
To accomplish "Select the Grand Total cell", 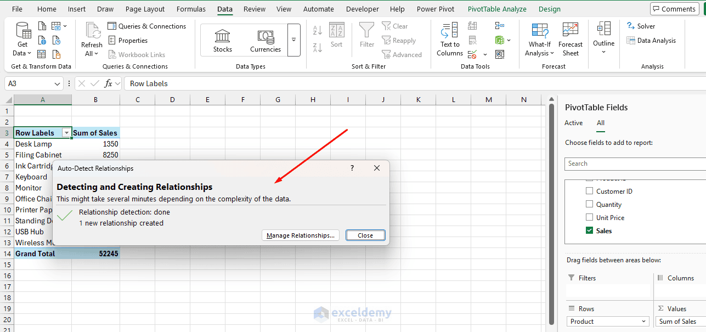I will (x=43, y=254).
